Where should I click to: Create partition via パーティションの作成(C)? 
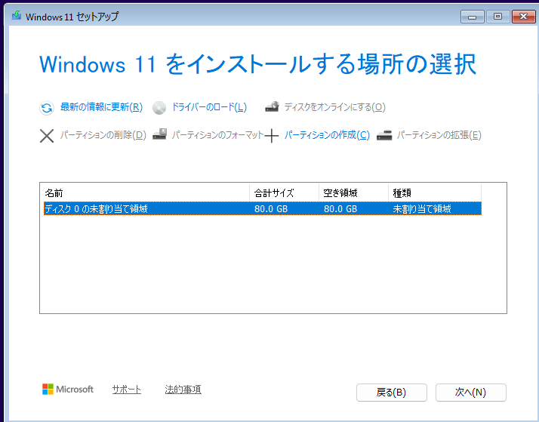tap(327, 135)
